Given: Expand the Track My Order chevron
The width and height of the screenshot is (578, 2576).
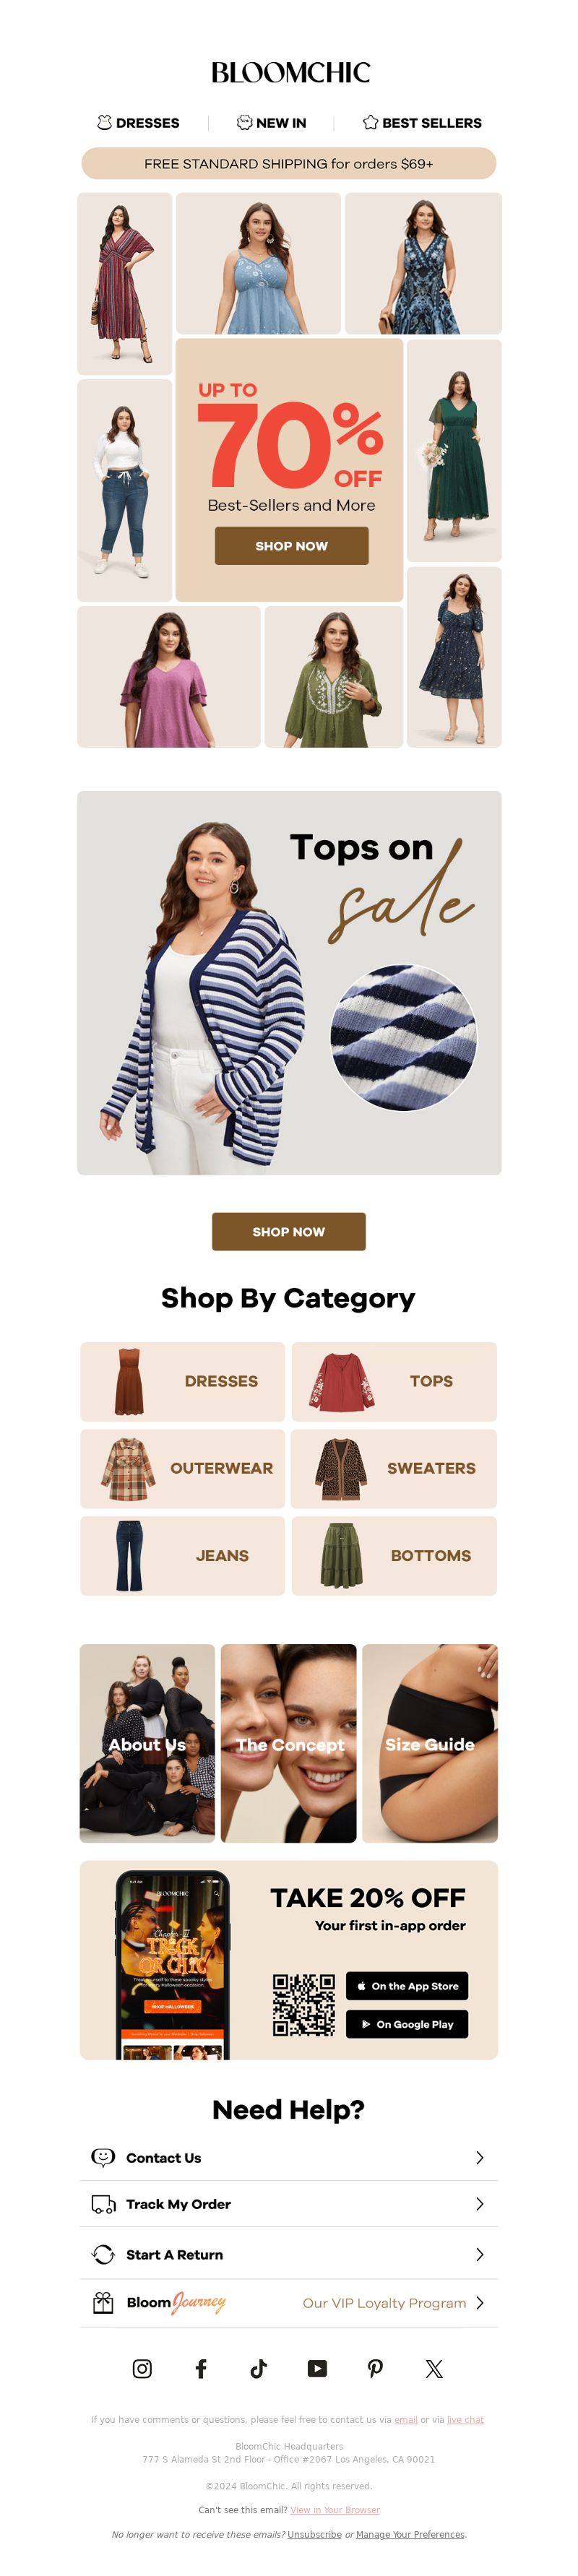Looking at the screenshot, I should (480, 2204).
